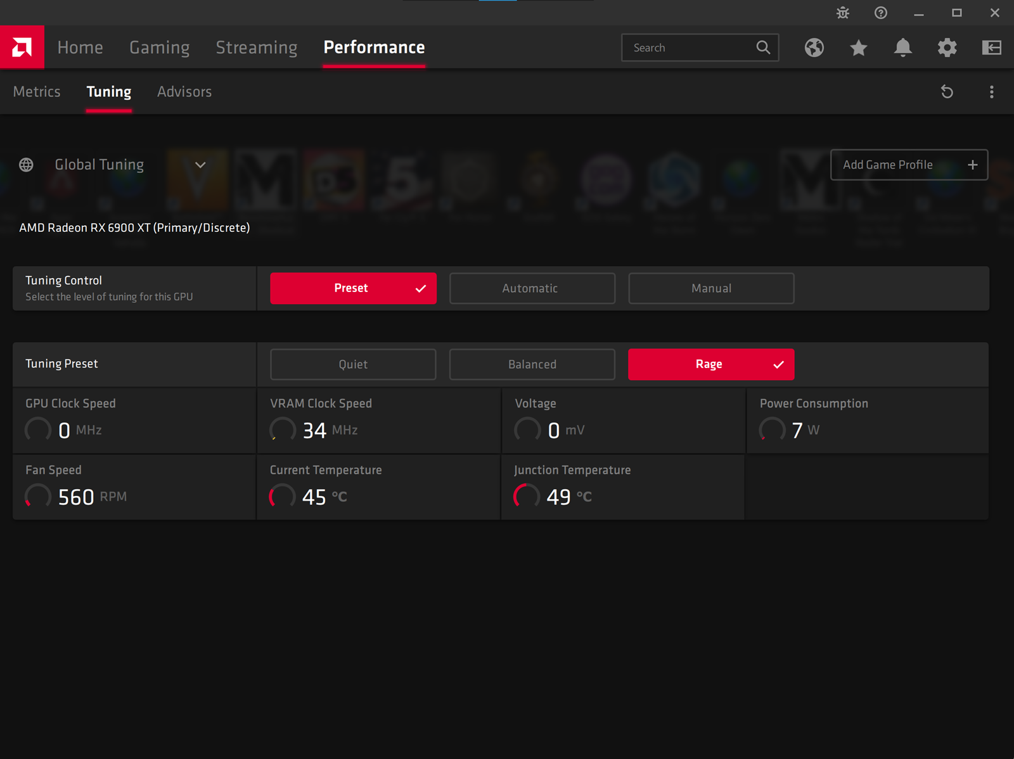The height and width of the screenshot is (759, 1014).
Task: Reset tuning with the undo arrow icon
Action: (x=947, y=92)
